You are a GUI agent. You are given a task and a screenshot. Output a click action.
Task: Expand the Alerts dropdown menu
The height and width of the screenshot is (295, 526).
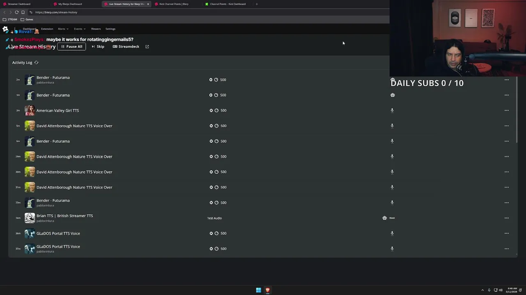pos(63,29)
